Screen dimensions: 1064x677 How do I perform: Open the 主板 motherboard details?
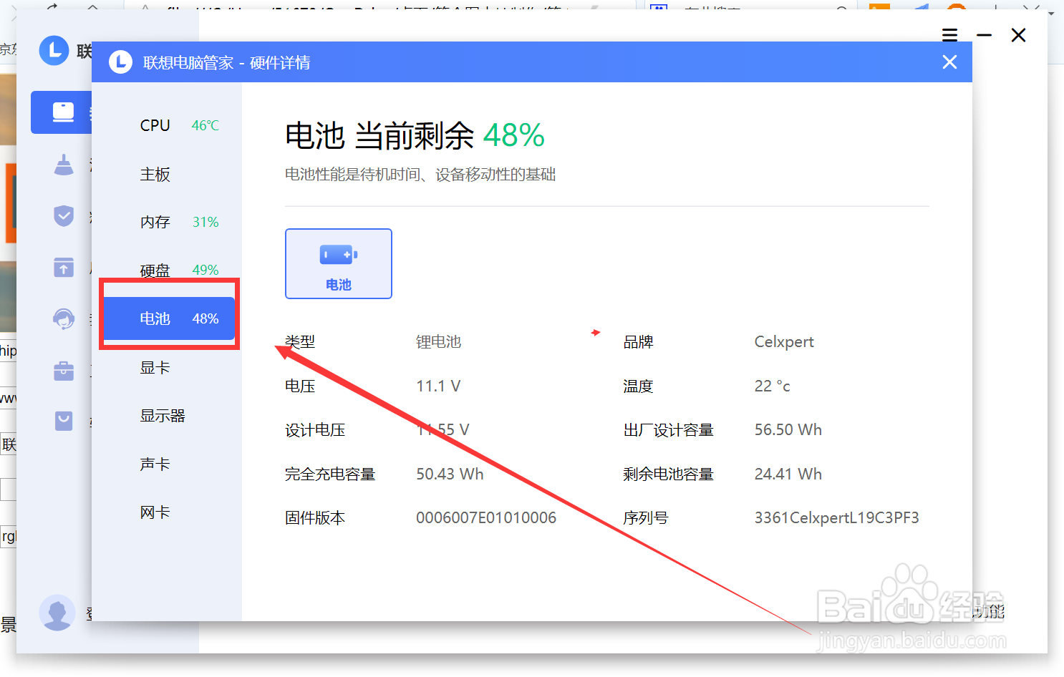pos(155,174)
